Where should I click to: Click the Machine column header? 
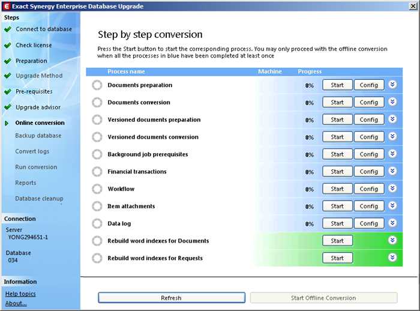coord(270,71)
